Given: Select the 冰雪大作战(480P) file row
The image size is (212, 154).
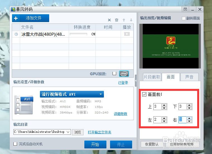Looking at the screenshot, I should [x=73, y=34].
